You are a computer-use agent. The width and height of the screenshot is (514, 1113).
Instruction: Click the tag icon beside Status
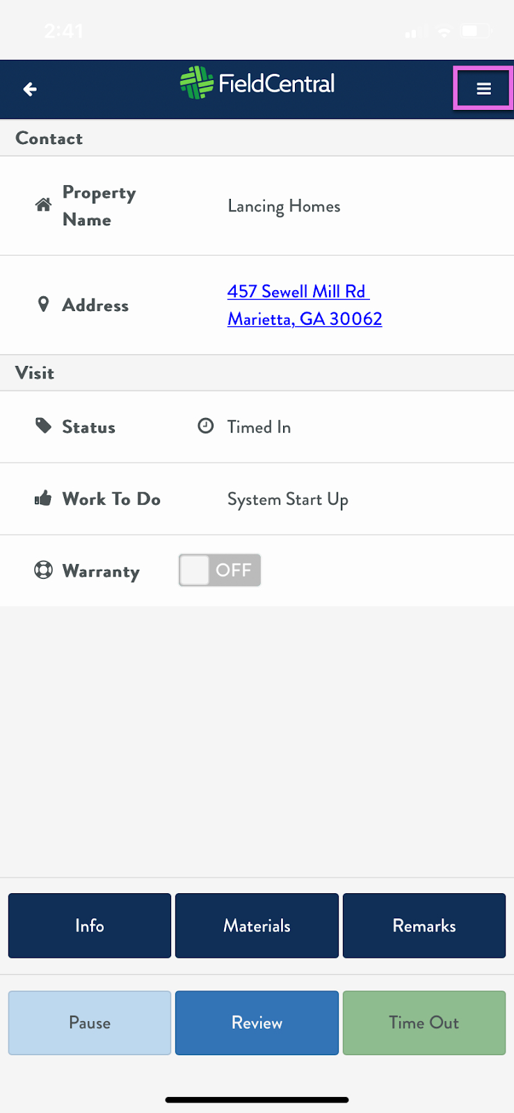click(x=43, y=426)
